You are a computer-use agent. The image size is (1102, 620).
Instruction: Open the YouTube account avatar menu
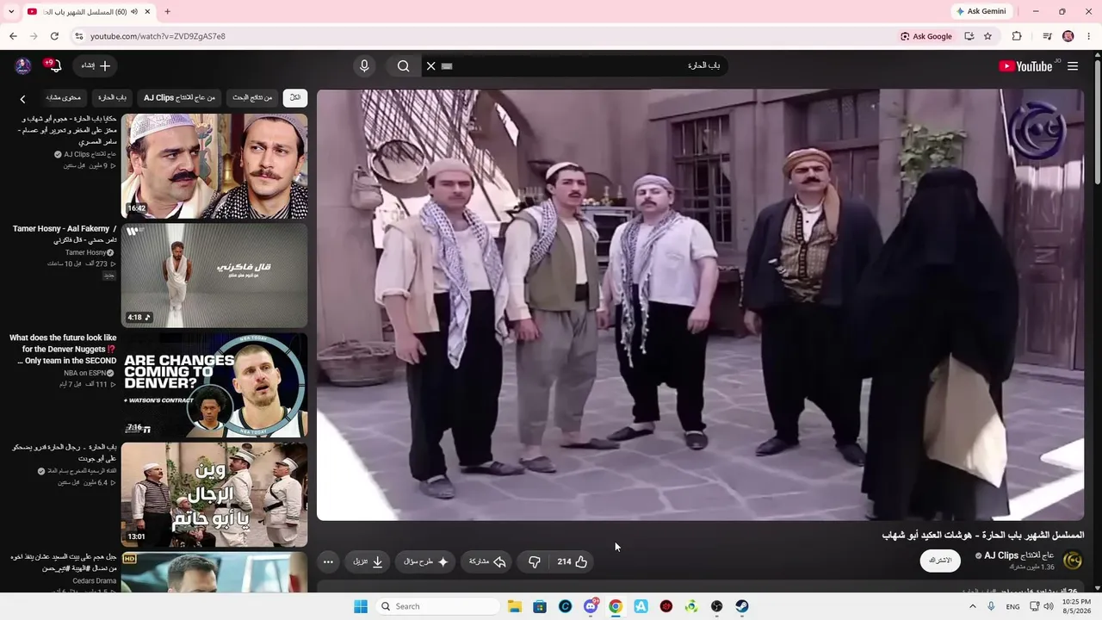(23, 66)
